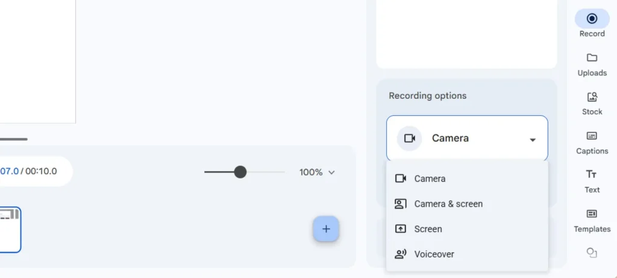Click the Shapes icon below Templates
This screenshot has width=617, height=278.
pos(592,253)
